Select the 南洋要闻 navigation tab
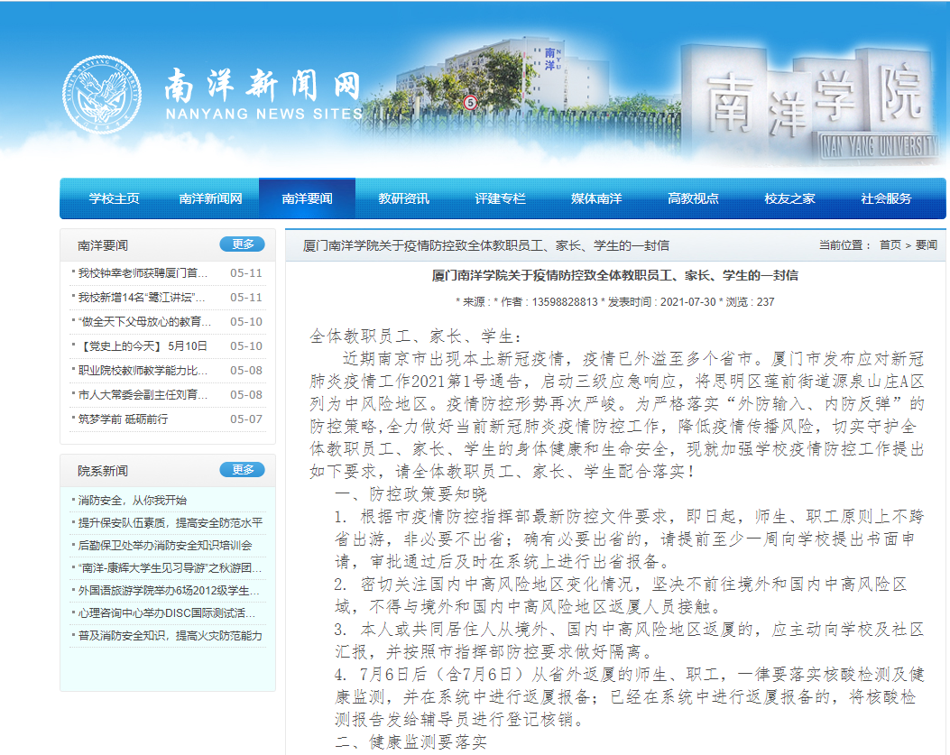The width and height of the screenshot is (950, 755). 307,198
